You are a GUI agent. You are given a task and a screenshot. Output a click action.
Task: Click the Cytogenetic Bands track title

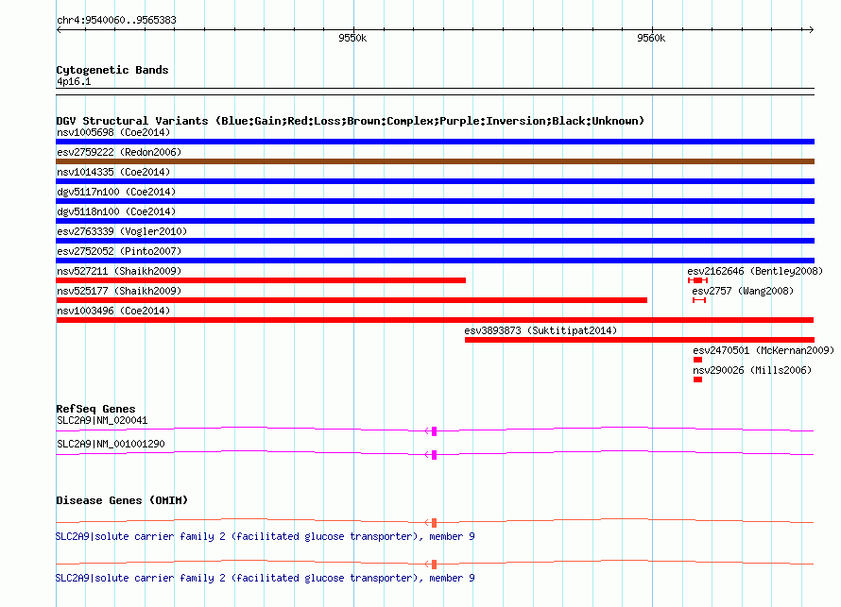[x=112, y=70]
